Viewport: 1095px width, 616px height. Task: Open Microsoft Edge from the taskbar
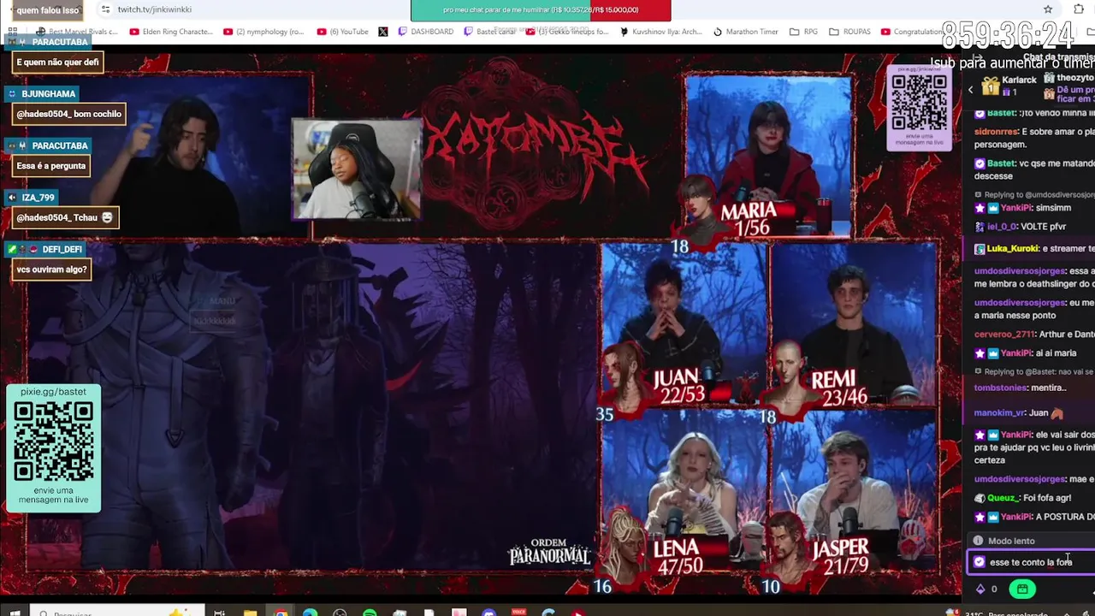click(310, 613)
